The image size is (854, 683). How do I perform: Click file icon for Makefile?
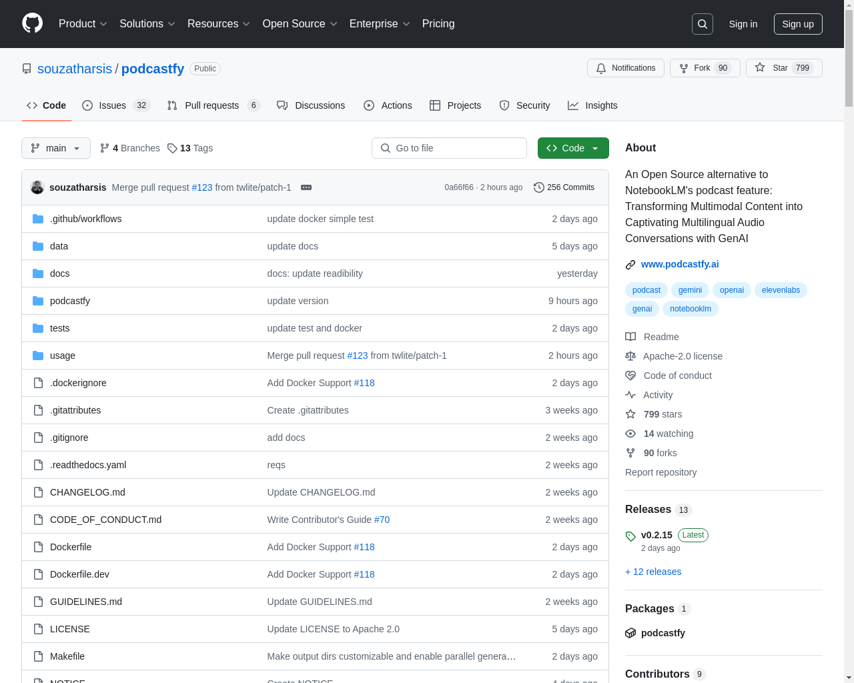point(38,656)
